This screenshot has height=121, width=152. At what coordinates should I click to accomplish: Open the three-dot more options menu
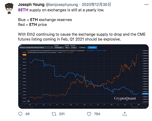146,5
